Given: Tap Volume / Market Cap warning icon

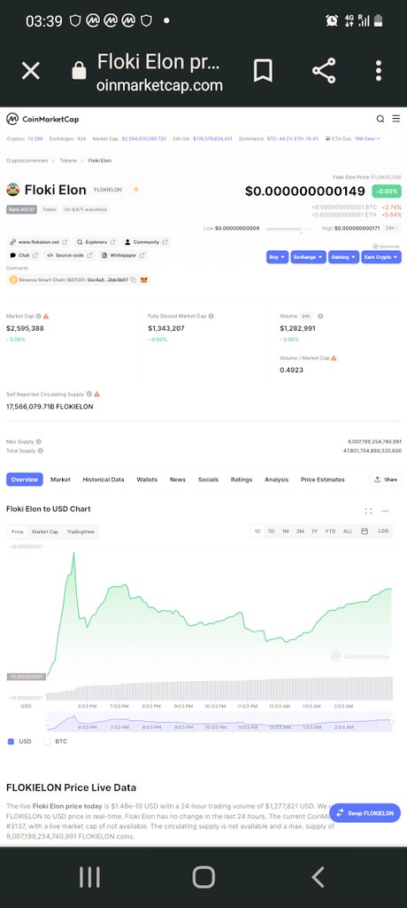Looking at the screenshot, I should 334,358.
